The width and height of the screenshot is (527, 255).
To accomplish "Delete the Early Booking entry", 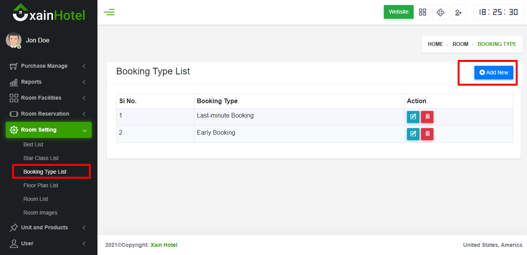I will (x=427, y=134).
